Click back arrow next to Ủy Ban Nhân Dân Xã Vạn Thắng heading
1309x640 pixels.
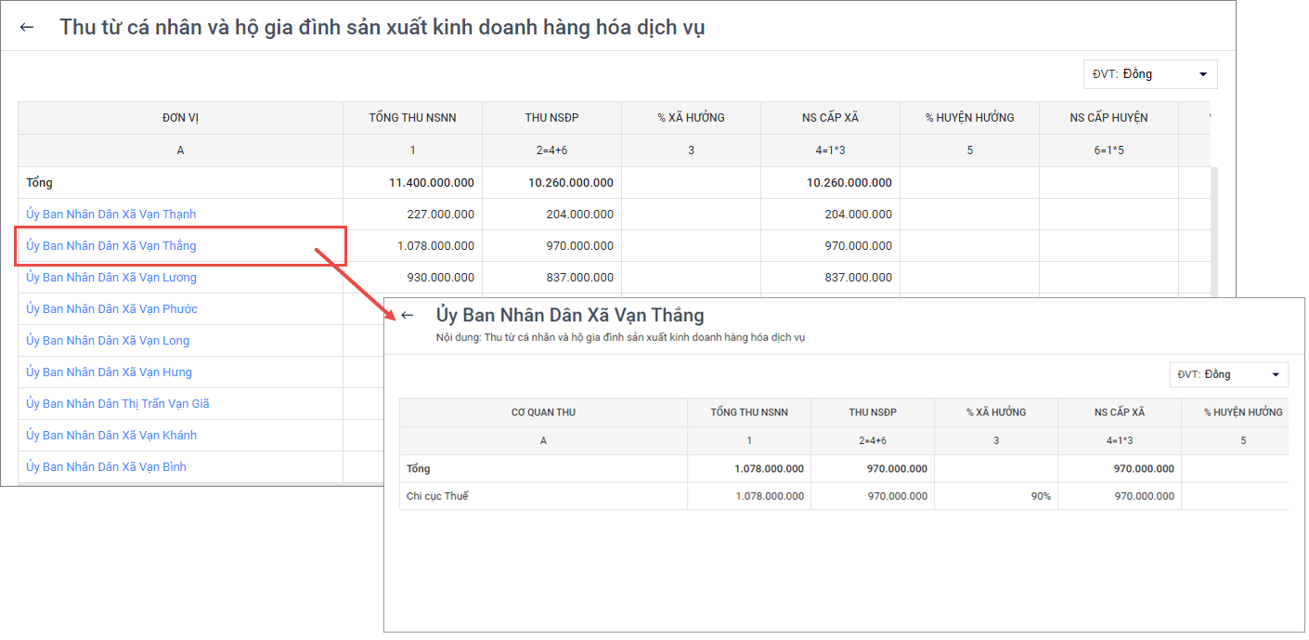pyautogui.click(x=407, y=315)
